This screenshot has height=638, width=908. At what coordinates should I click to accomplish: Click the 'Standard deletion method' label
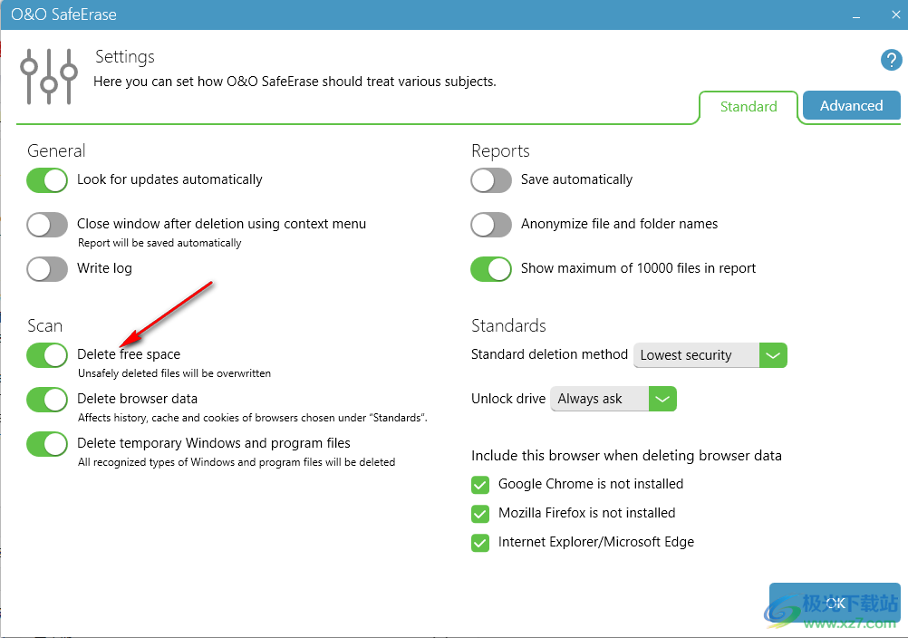pos(549,354)
